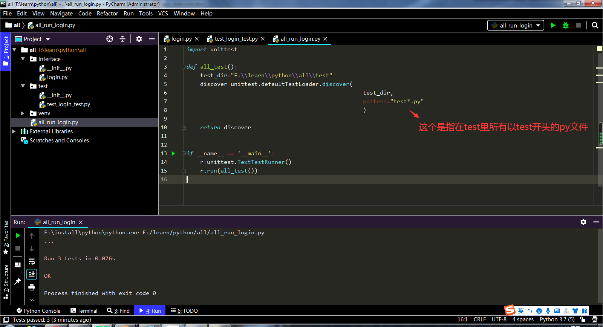The image size is (603, 327).
Task: Toggle the Favorites side tool window
Action: pos(6,238)
